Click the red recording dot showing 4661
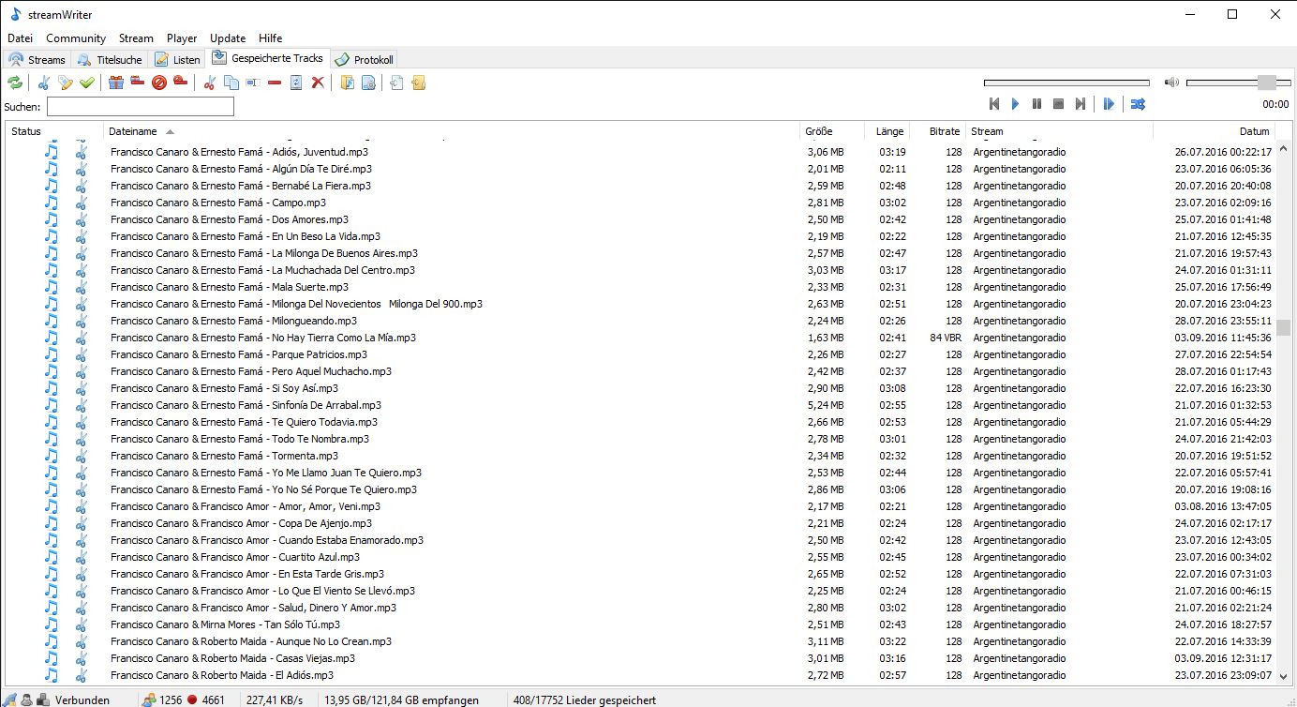1297x707 pixels. tap(191, 699)
